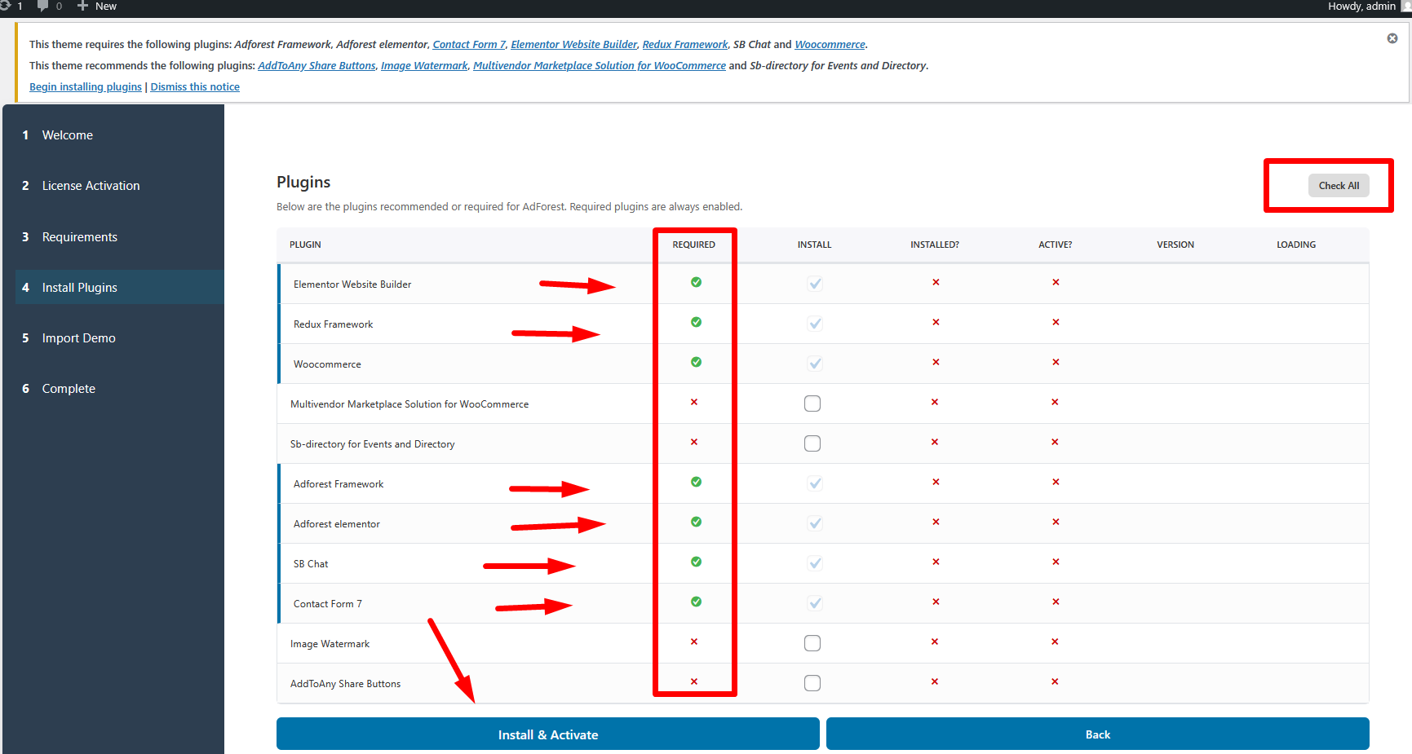Click green required check for Woocommerce
The image size is (1412, 754).
point(696,362)
